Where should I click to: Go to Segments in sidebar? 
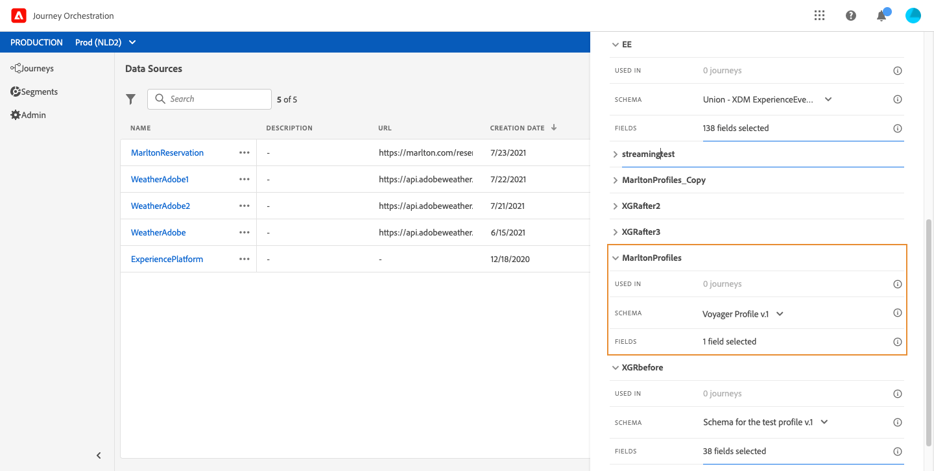pyautogui.click(x=34, y=91)
